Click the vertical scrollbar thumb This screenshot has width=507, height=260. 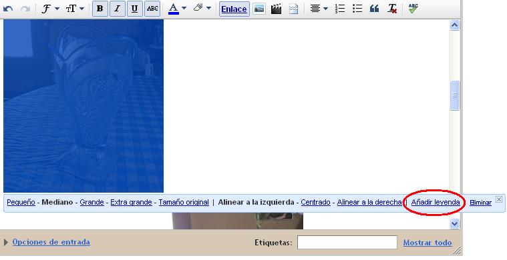coord(454,95)
